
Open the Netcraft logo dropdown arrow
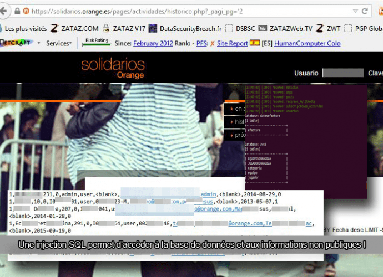(x=39, y=43)
